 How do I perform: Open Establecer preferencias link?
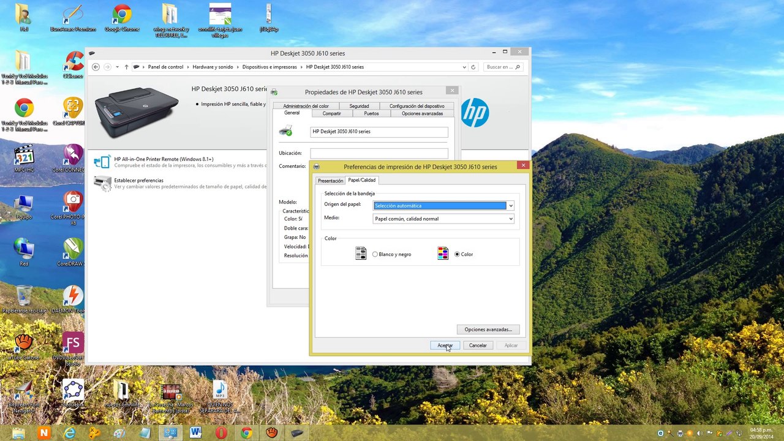coord(138,181)
